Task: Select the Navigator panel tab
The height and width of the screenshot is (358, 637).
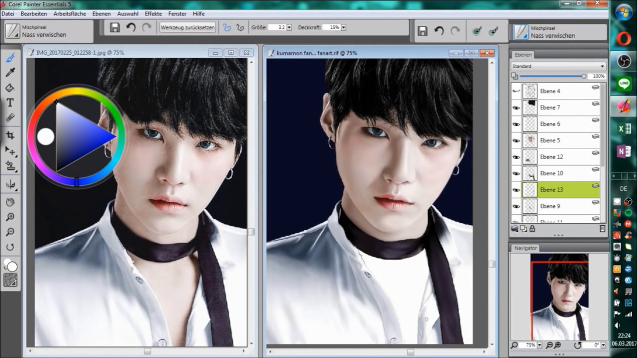Action: click(526, 248)
